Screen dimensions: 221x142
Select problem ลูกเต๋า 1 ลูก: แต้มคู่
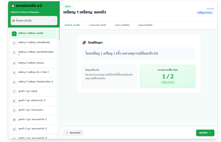33,92
